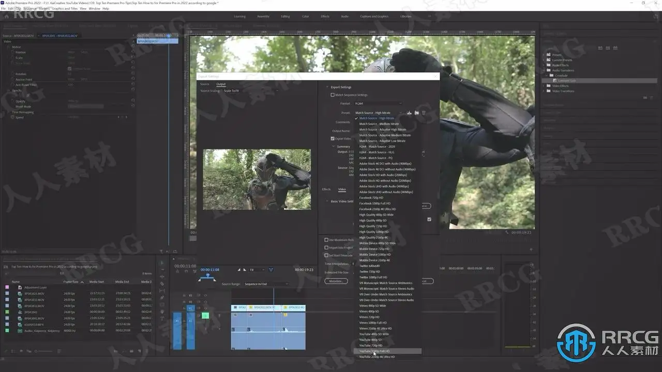The height and width of the screenshot is (372, 662).
Task: Select the Slip tool
Action: click(162, 291)
